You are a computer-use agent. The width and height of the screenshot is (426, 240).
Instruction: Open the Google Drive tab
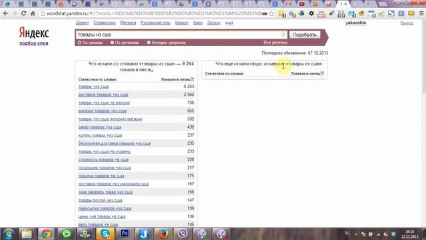181,4
